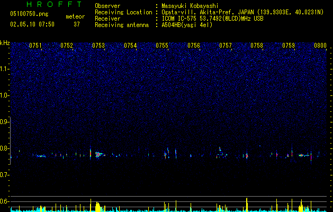Click the 0751 time marker

point(35,46)
